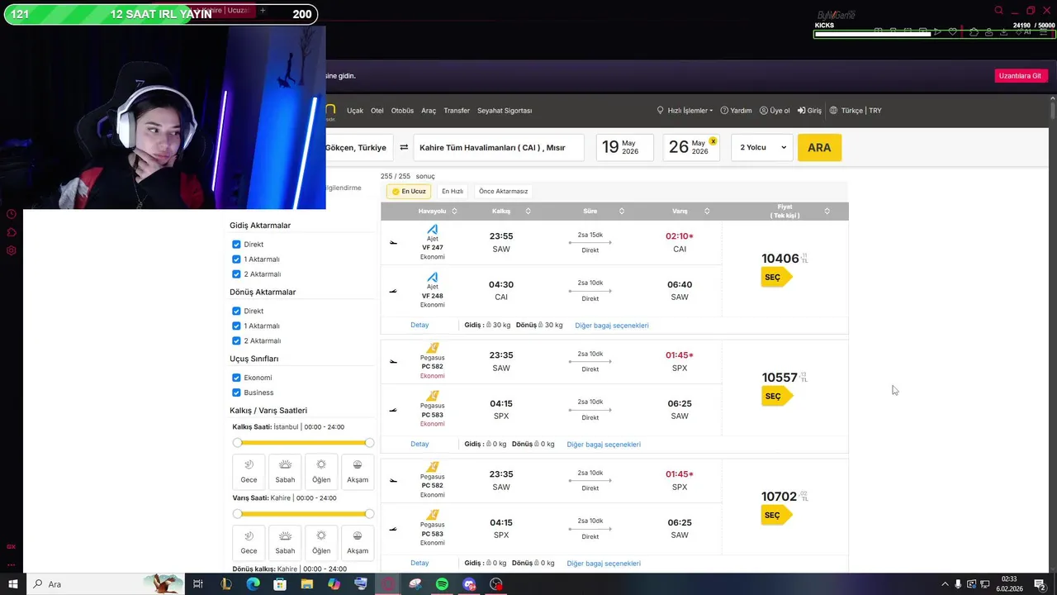Click the Yardım help icon in the header
This screenshot has width=1057, height=595.
[x=724, y=110]
